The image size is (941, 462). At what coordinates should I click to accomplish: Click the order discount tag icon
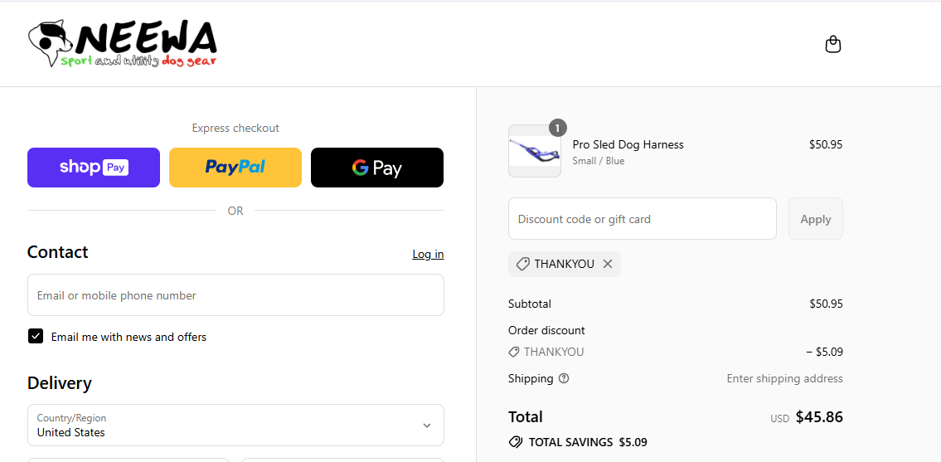click(x=514, y=352)
